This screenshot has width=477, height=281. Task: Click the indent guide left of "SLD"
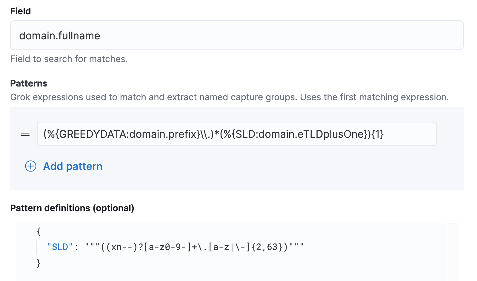coord(36,247)
